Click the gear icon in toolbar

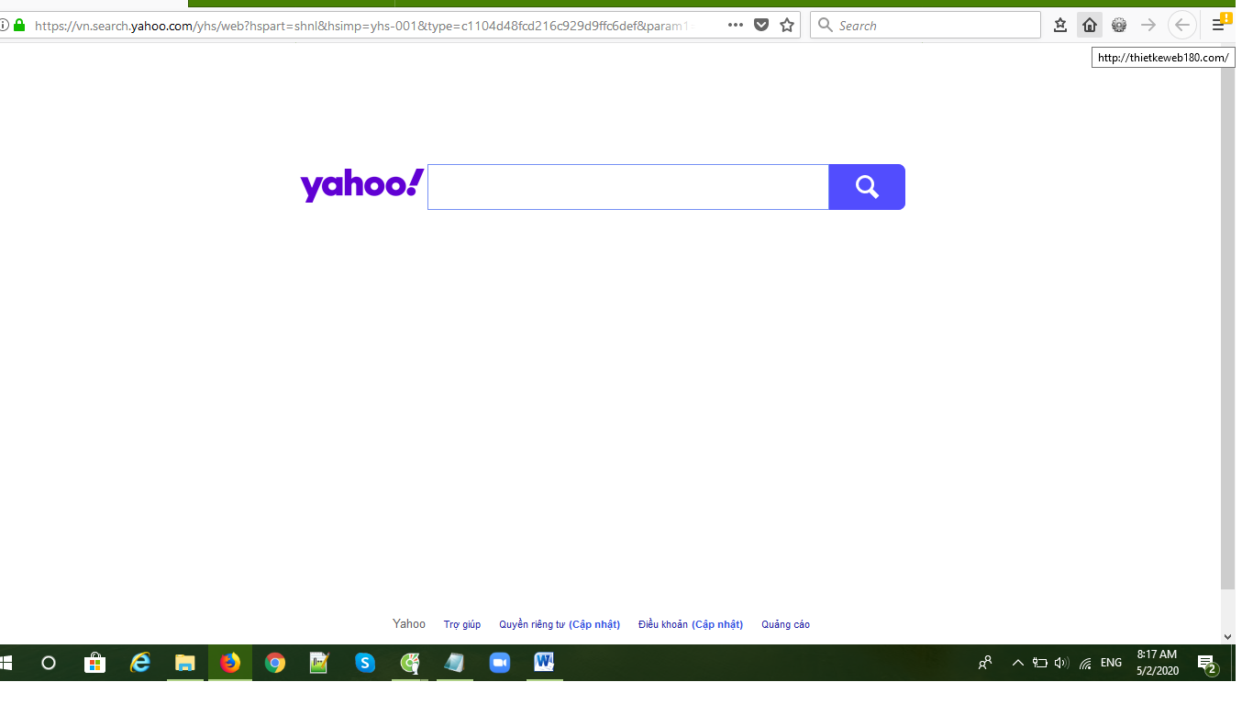click(1118, 26)
